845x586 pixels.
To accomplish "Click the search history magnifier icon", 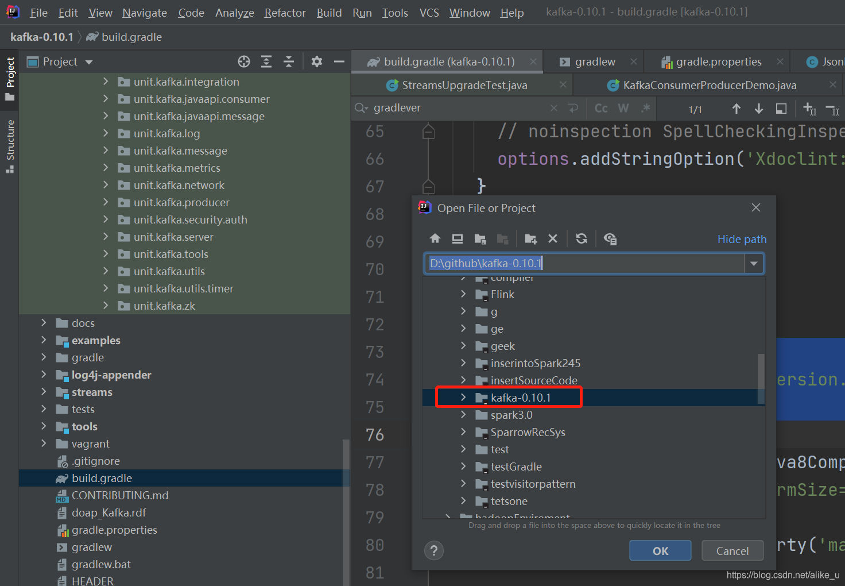I will pos(361,108).
